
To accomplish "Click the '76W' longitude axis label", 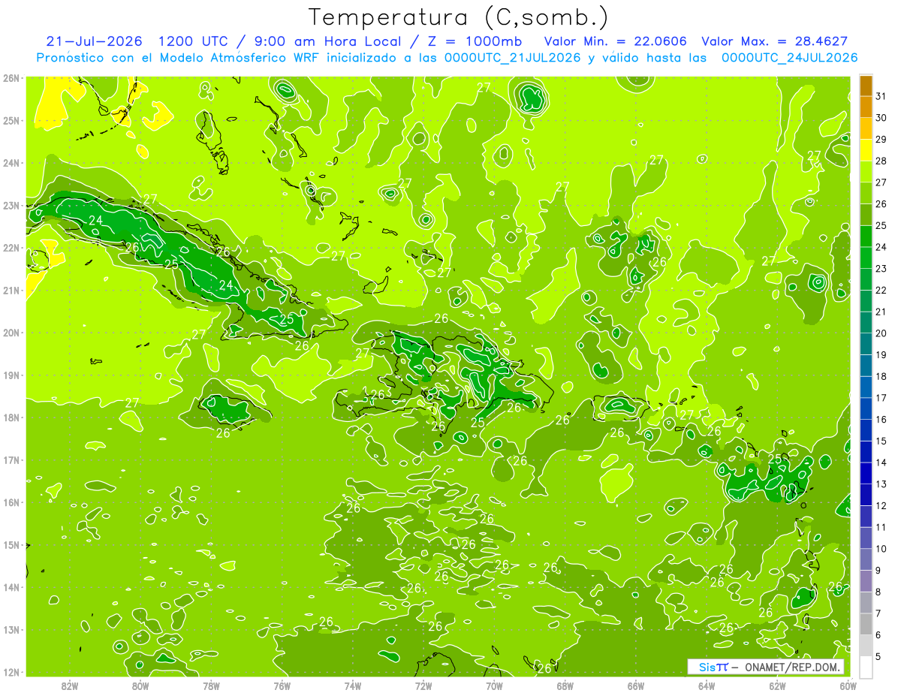I will [x=282, y=685].
